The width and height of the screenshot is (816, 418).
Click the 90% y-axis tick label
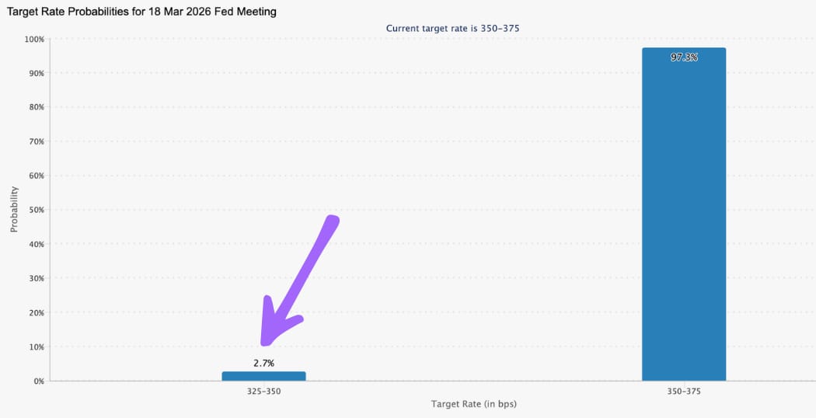pos(35,73)
